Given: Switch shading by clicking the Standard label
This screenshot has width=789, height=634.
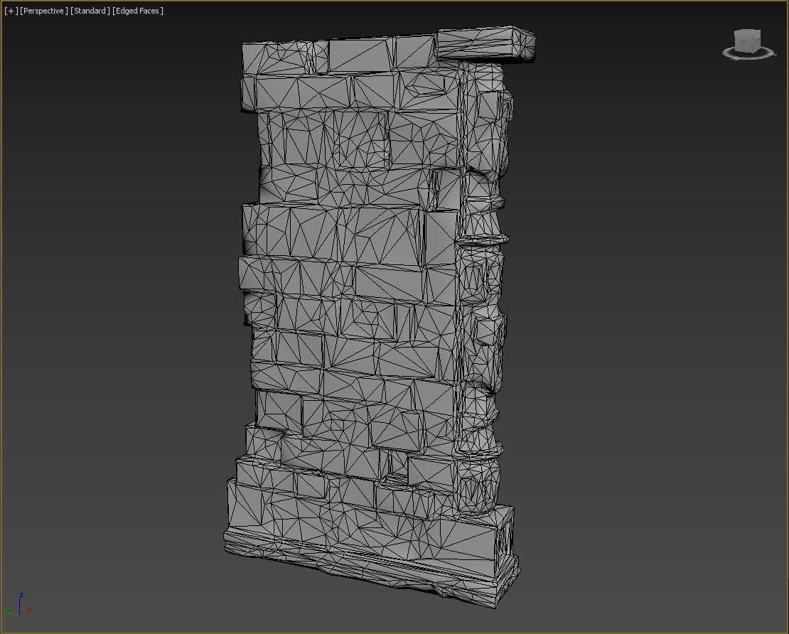Looking at the screenshot, I should (89, 11).
